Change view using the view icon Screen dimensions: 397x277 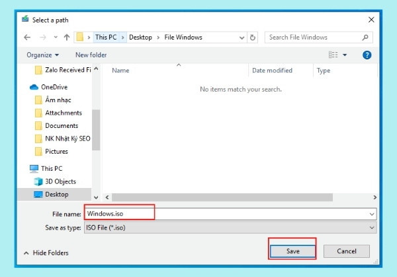(x=333, y=55)
